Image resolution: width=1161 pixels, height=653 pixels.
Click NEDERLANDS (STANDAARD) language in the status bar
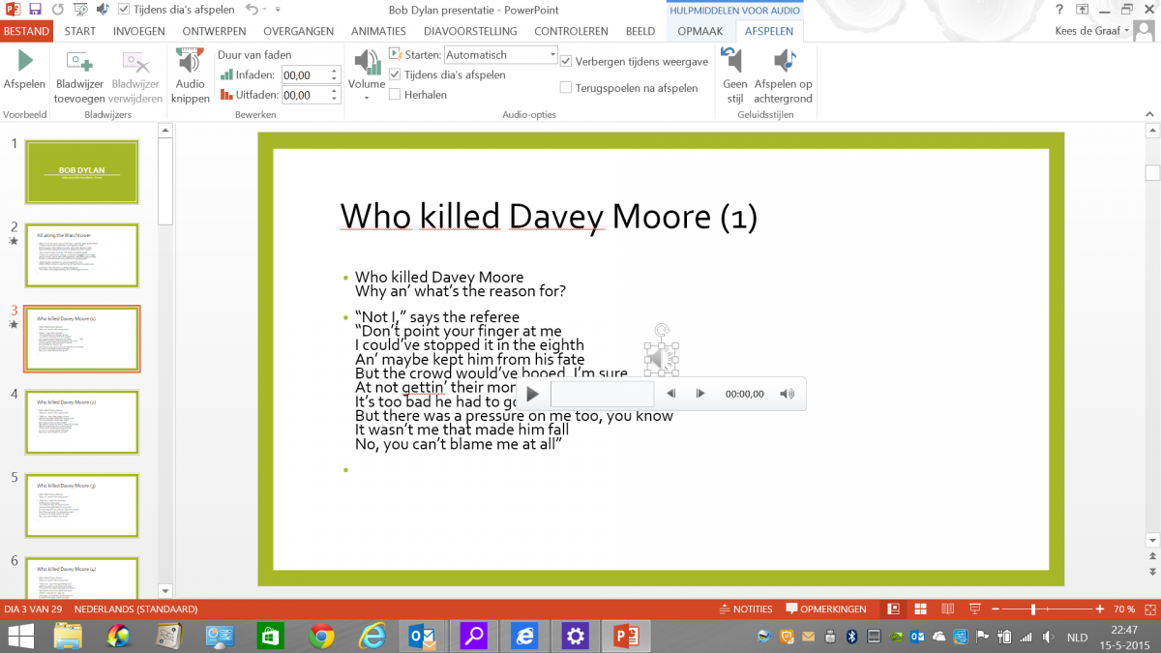pyautogui.click(x=136, y=609)
